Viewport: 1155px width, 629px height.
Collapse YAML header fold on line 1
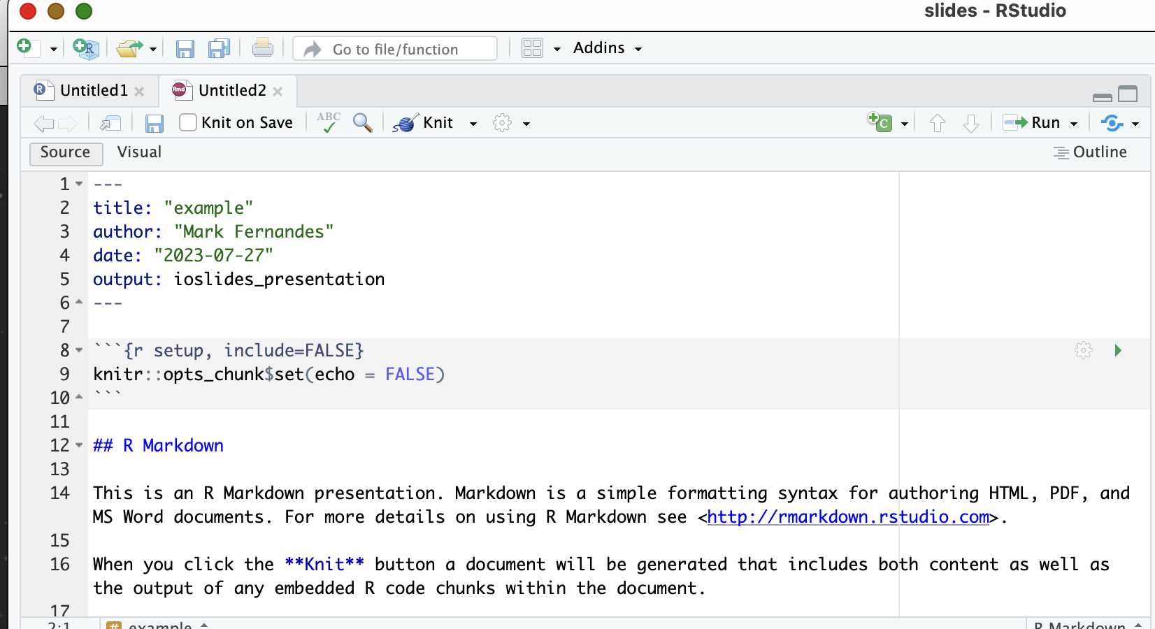coord(79,184)
